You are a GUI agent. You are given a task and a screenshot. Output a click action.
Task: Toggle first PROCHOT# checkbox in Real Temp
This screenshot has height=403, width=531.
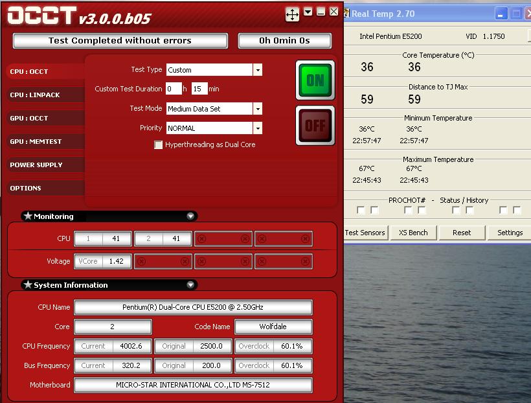tap(361, 210)
